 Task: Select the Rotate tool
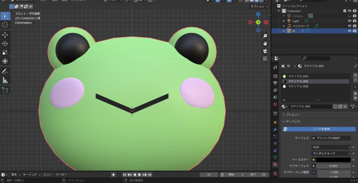click(x=5, y=44)
